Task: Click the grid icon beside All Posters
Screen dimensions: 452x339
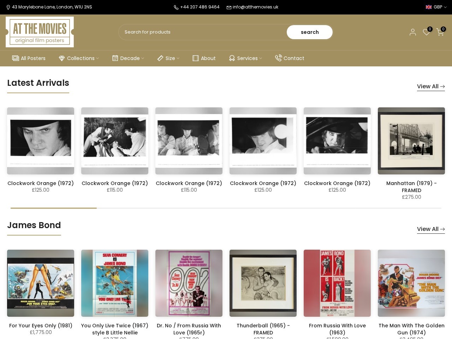Action: 15,58
